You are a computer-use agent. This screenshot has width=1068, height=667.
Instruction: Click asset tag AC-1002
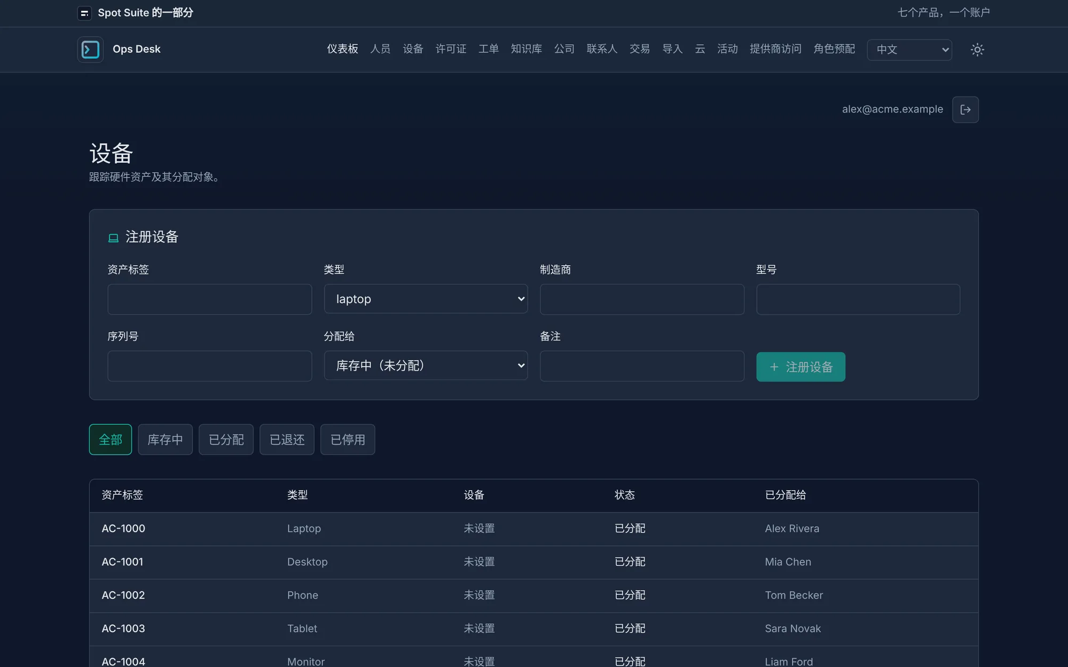pyautogui.click(x=123, y=595)
